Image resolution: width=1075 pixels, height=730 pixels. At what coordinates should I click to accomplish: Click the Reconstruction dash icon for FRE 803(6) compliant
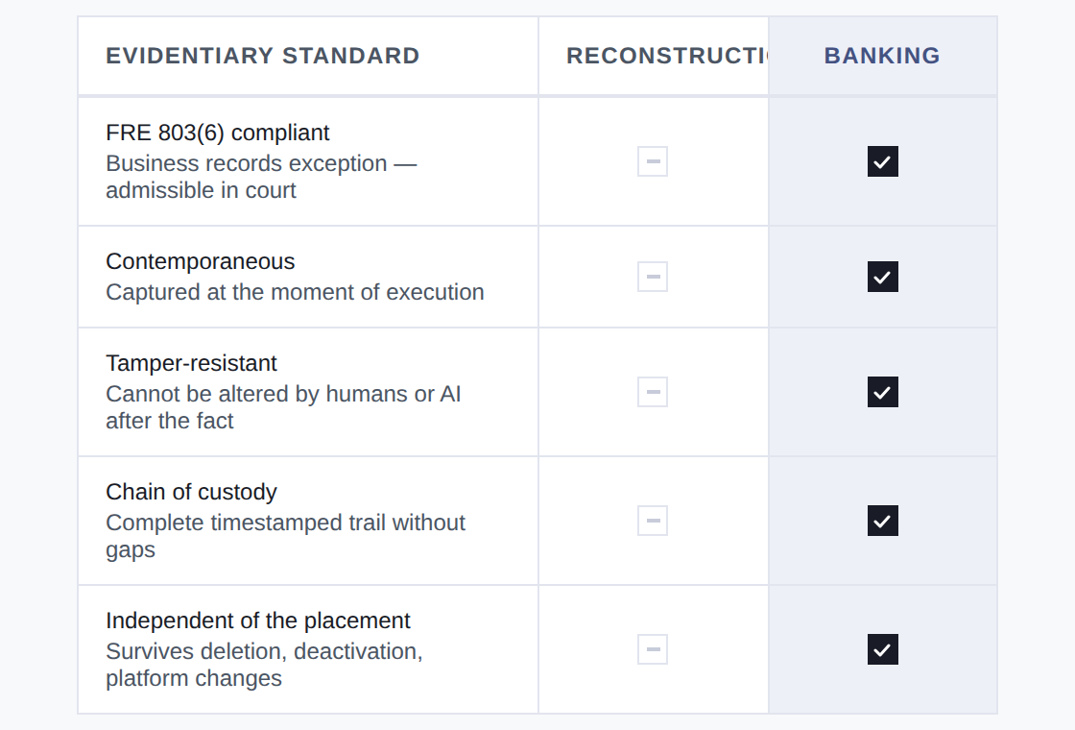tap(653, 161)
